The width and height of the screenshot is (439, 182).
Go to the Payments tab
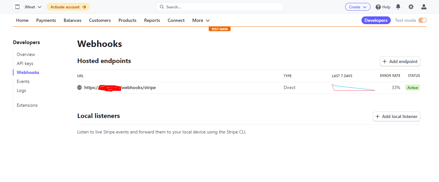[46, 20]
